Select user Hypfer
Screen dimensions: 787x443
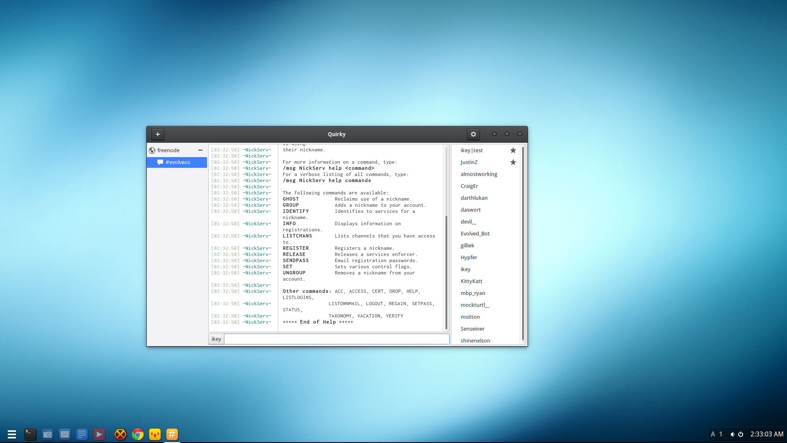(486, 257)
